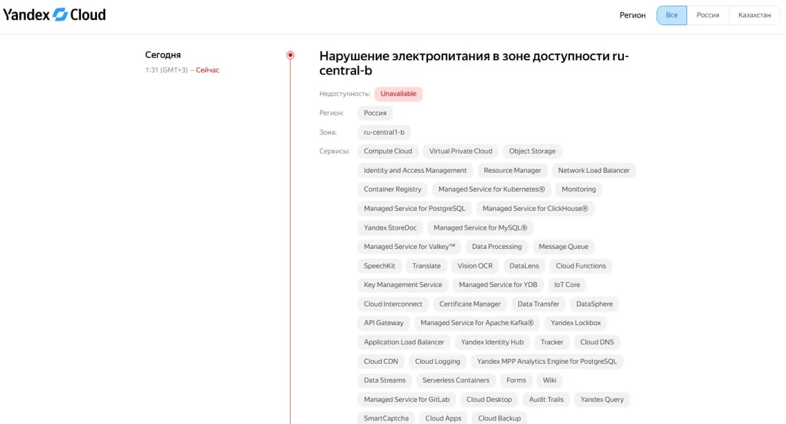Screen dimensions: 786x424
Task: Click the Cloud Interconnect tag
Action: tap(393, 304)
